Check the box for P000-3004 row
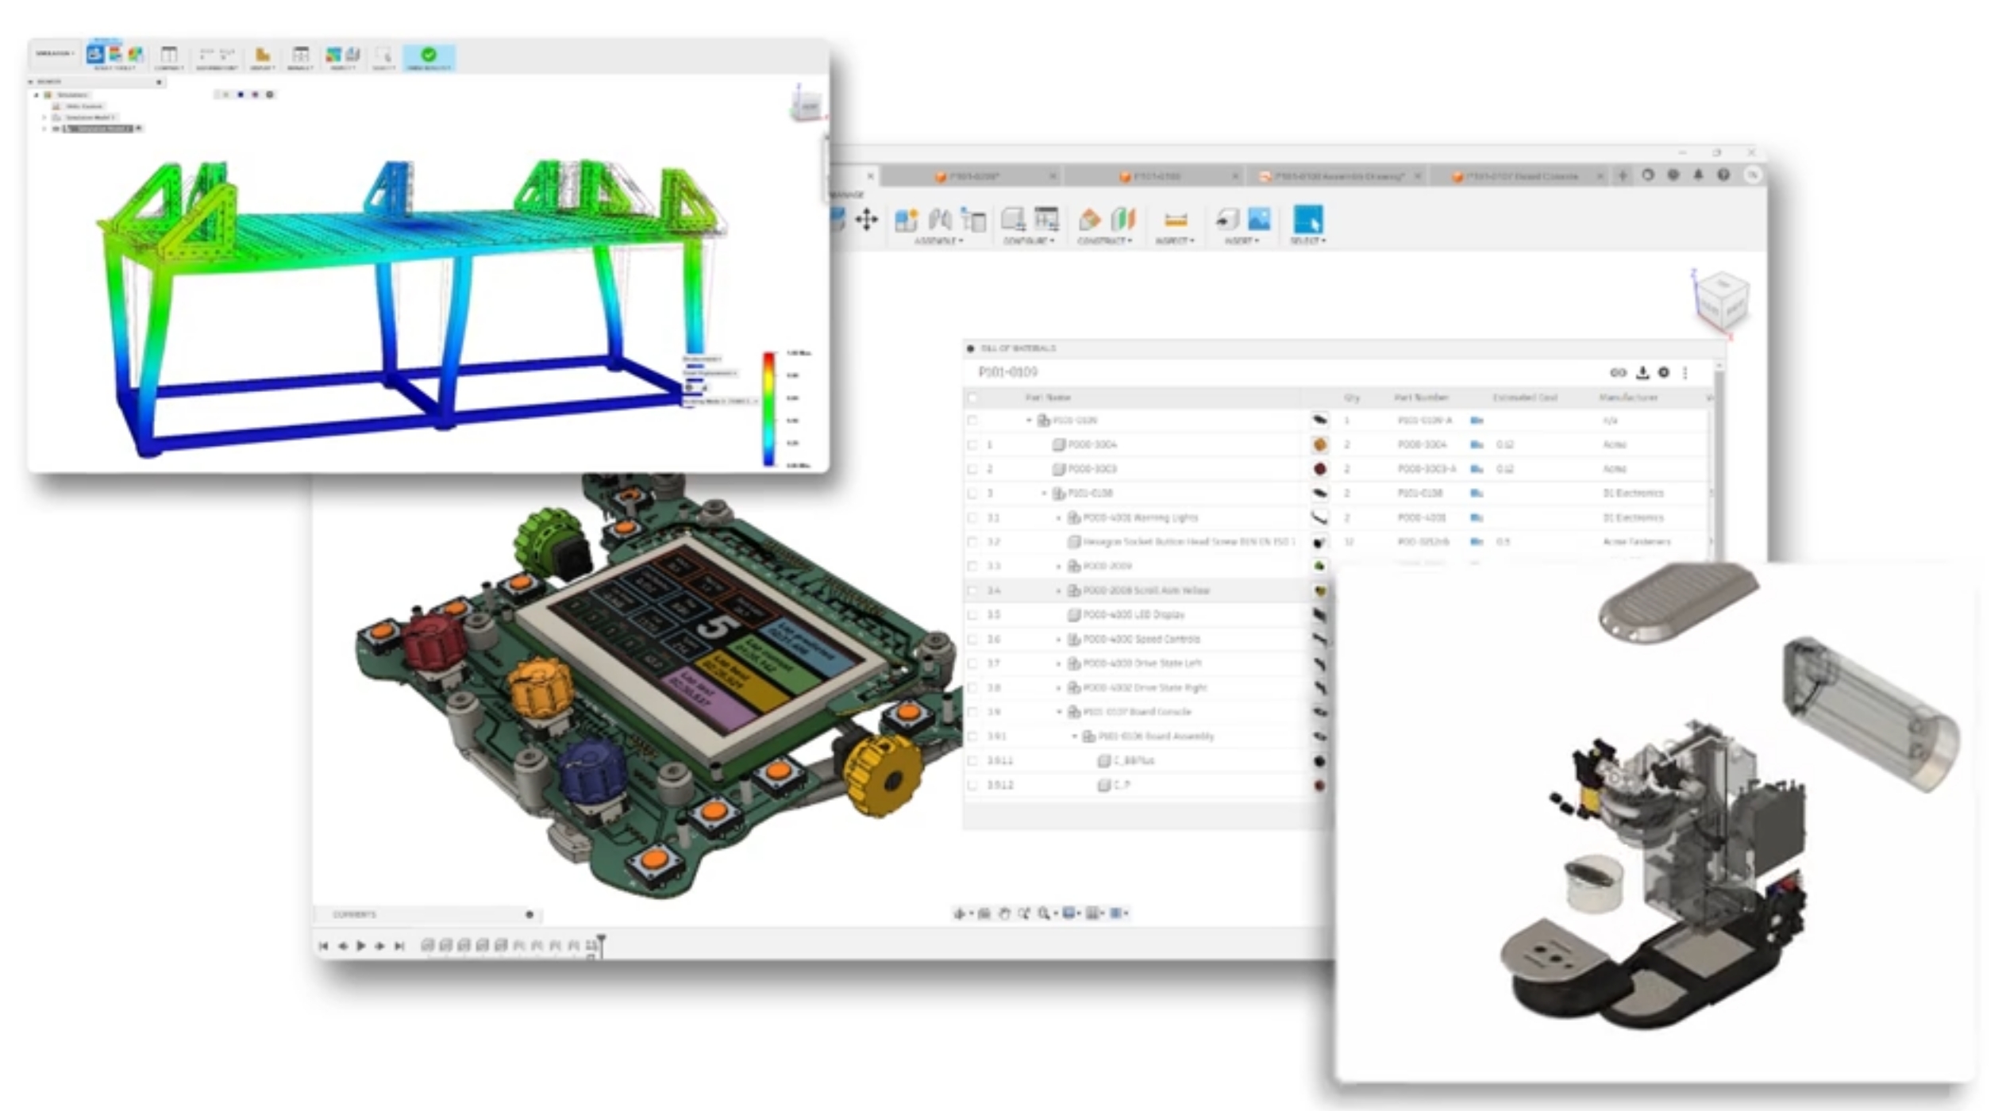 (x=972, y=445)
